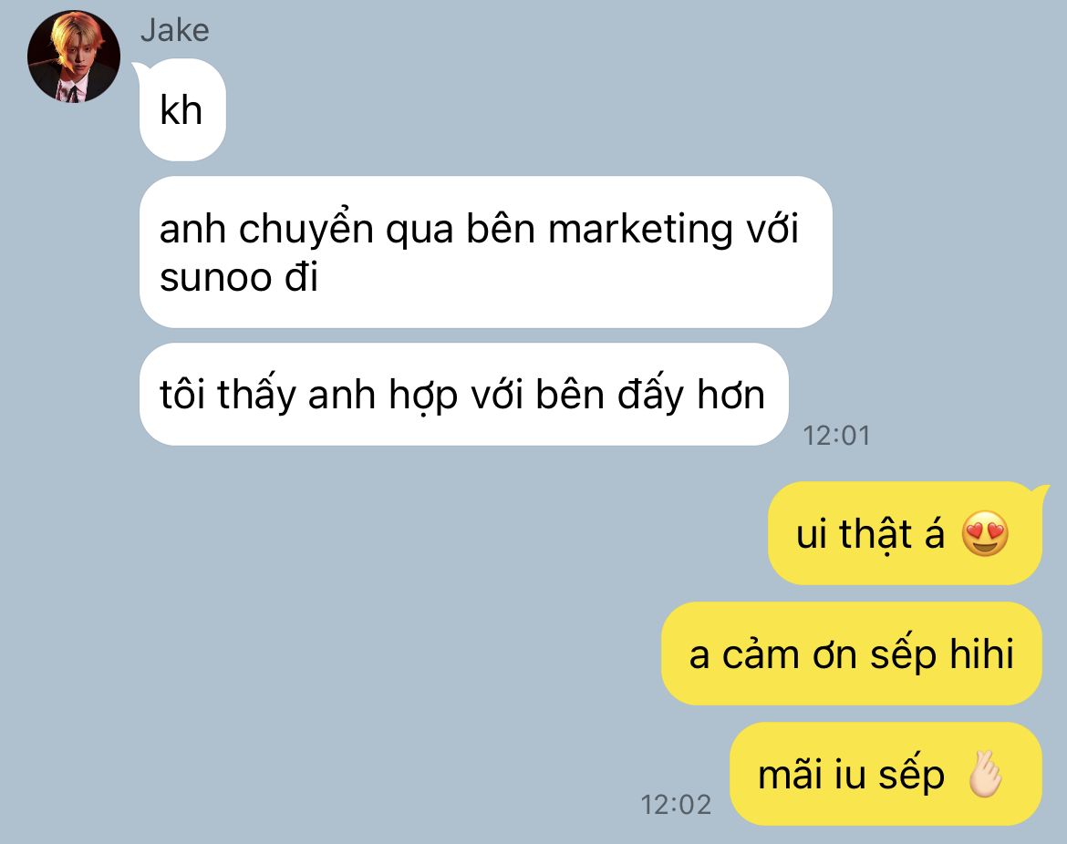Click the word "marketing" in Jake's message

pyautogui.click(x=640, y=230)
